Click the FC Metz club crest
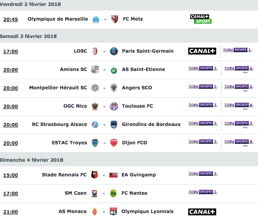Screen dimensions: 258x219 [115, 19]
